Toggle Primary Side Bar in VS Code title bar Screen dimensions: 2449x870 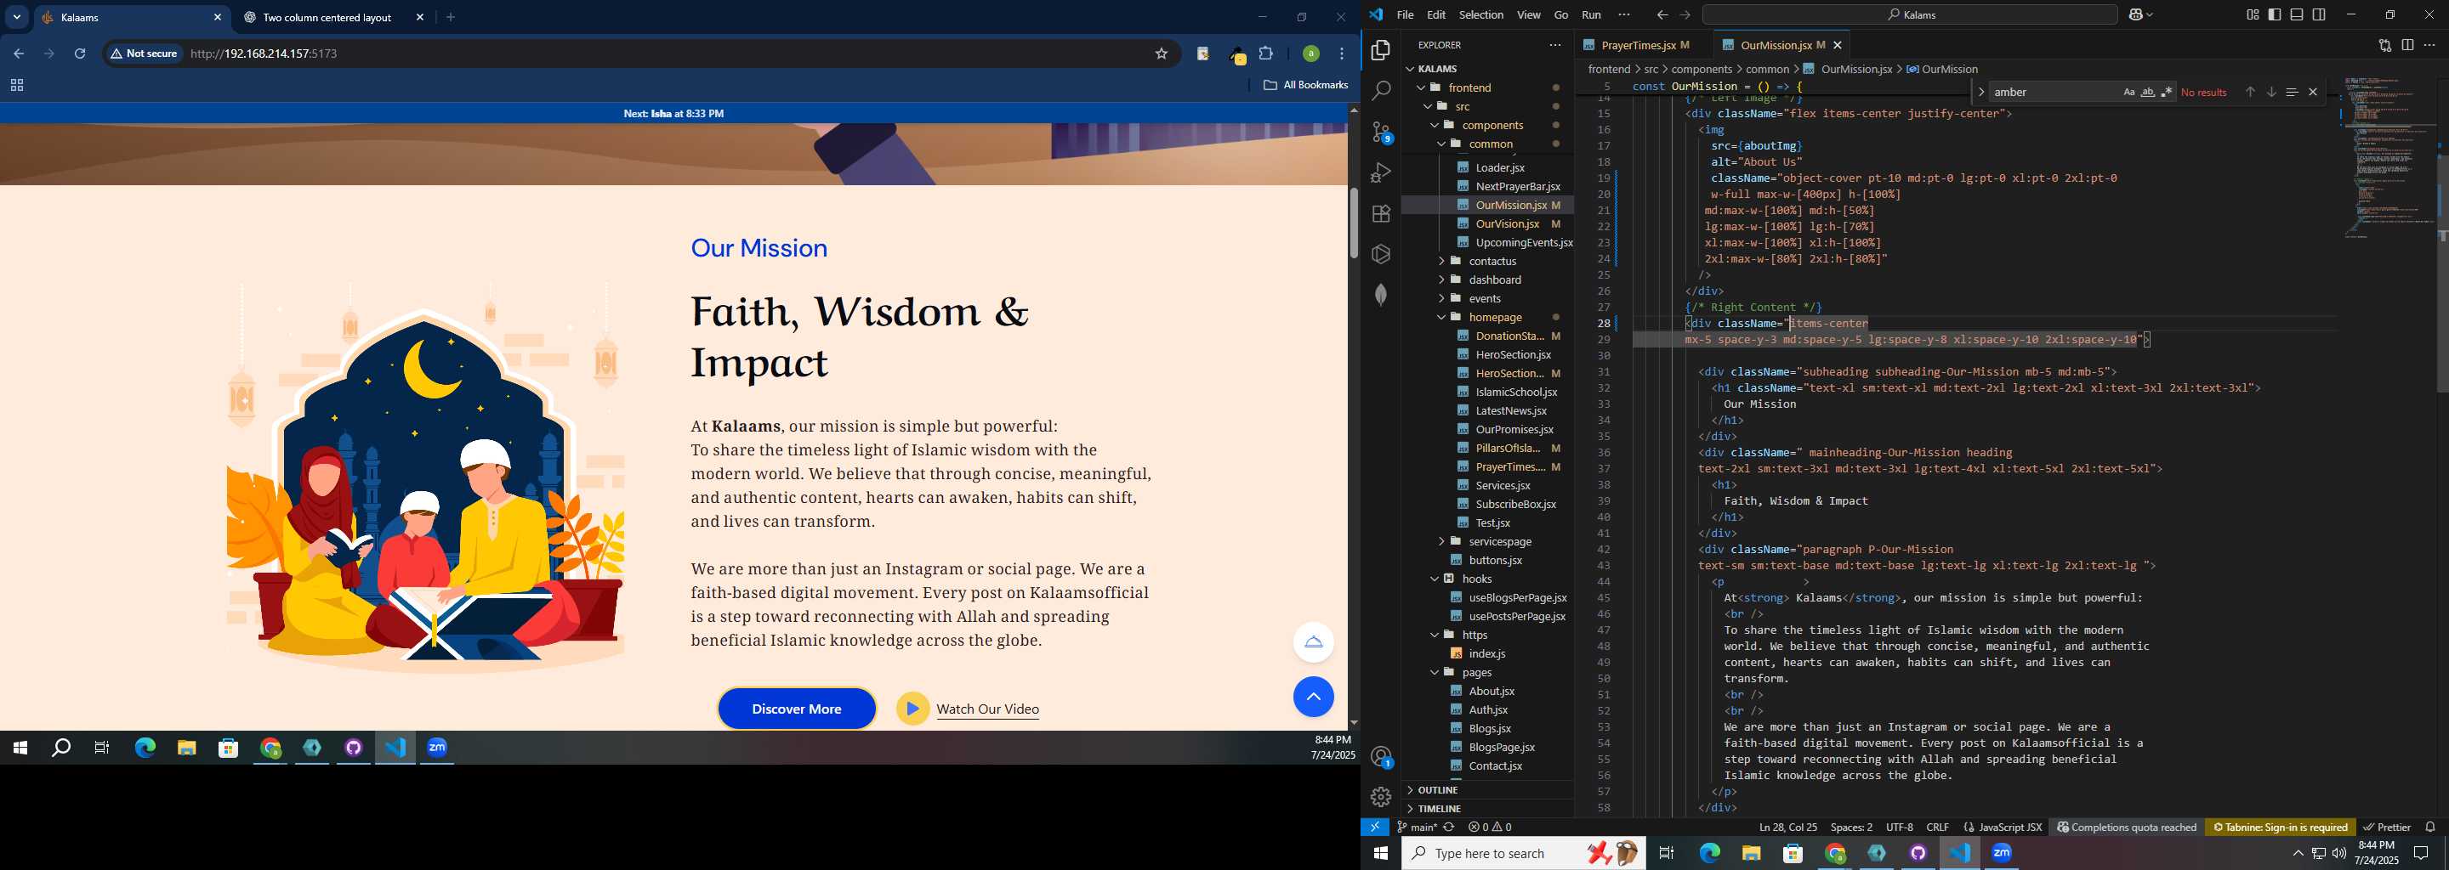2274,14
